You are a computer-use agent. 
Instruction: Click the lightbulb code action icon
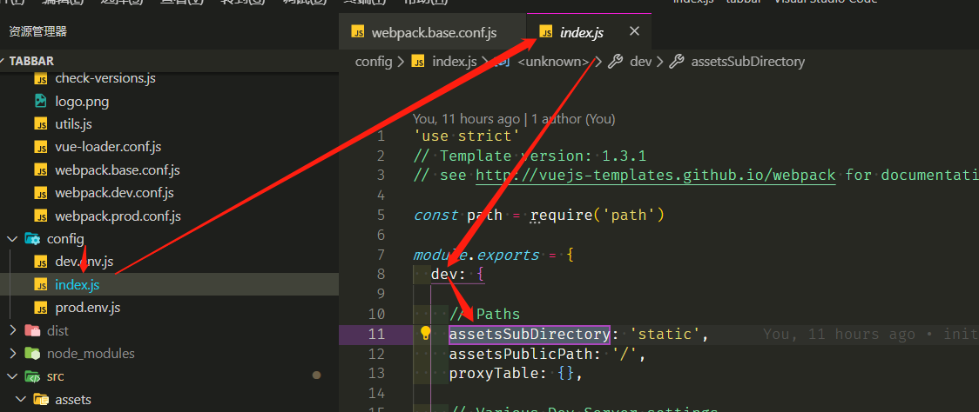click(x=425, y=333)
